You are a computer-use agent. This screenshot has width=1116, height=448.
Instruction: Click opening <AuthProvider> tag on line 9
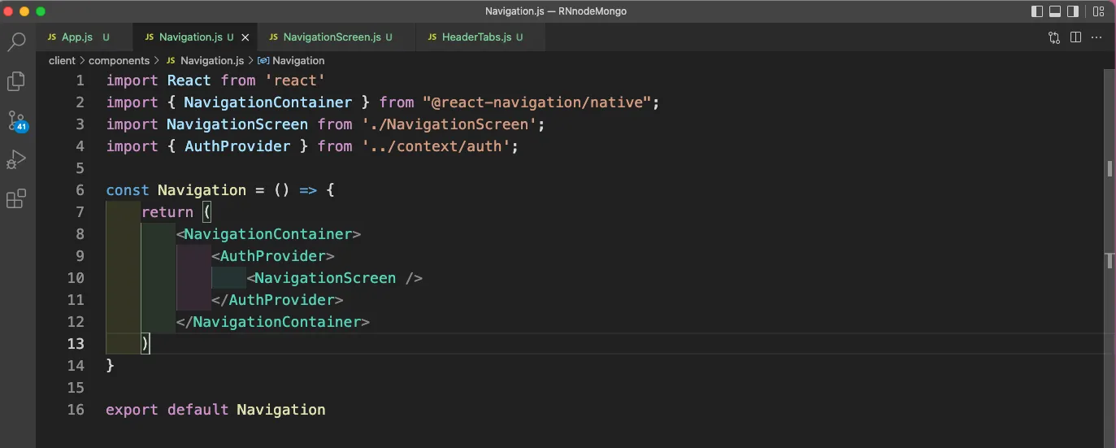click(273, 256)
